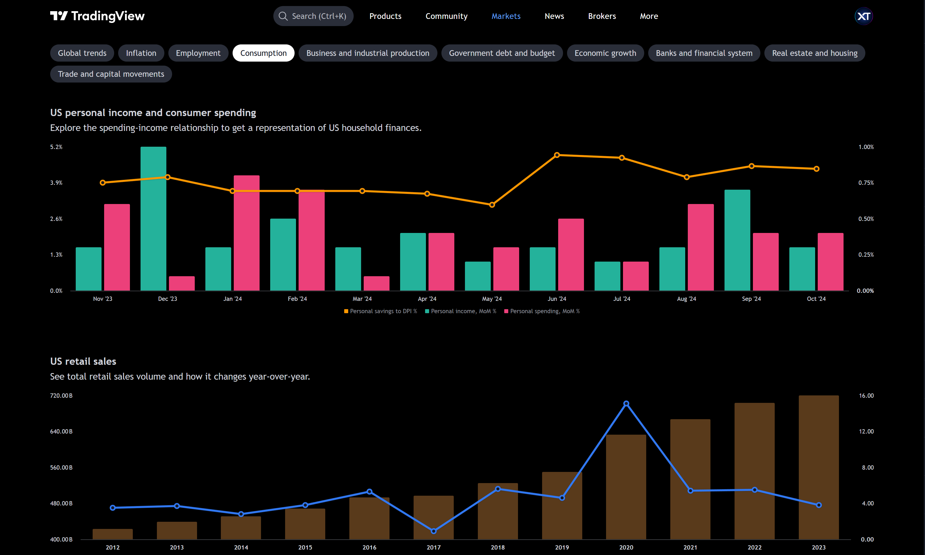Click 'US personal income and consumer spending' heading
Screen dimensions: 925x555
pyautogui.click(x=153, y=113)
